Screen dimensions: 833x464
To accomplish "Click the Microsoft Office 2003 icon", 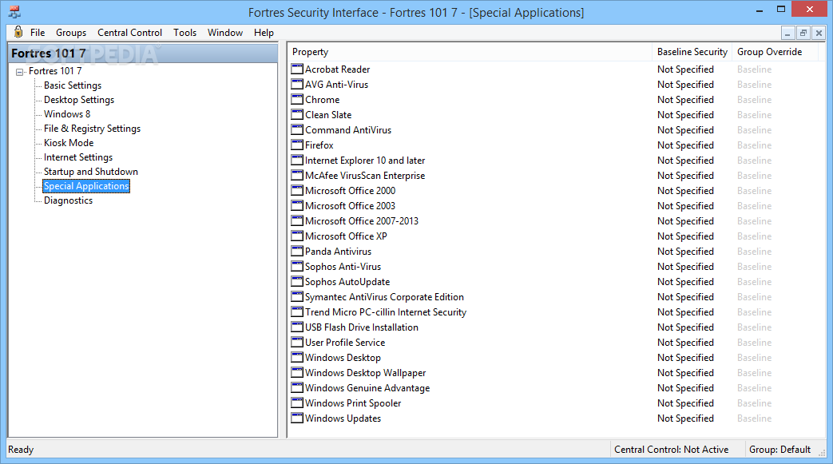I will 297,205.
